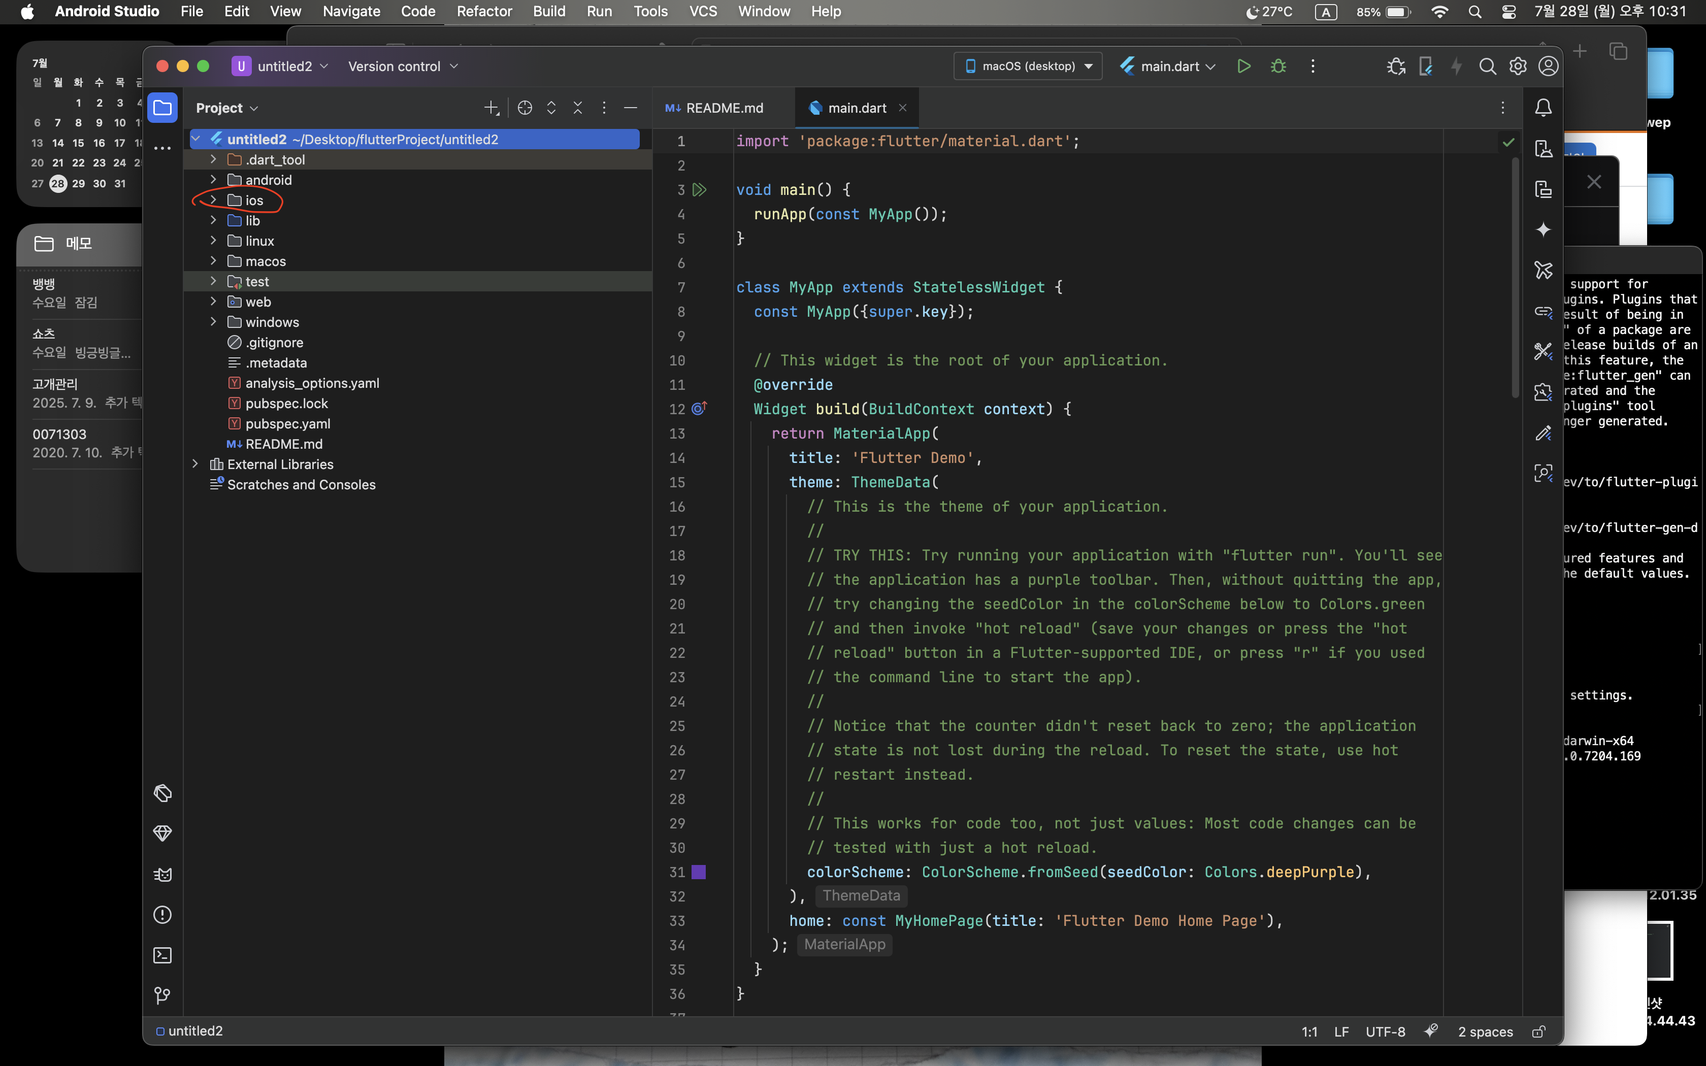Viewport: 1706px width, 1066px height.
Task: Open the Git tool window icon
Action: [x=162, y=995]
